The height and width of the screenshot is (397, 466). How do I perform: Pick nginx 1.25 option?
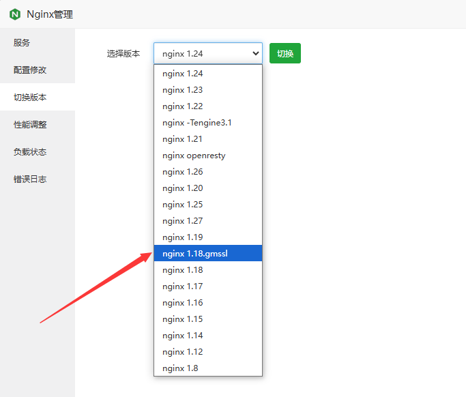point(208,205)
